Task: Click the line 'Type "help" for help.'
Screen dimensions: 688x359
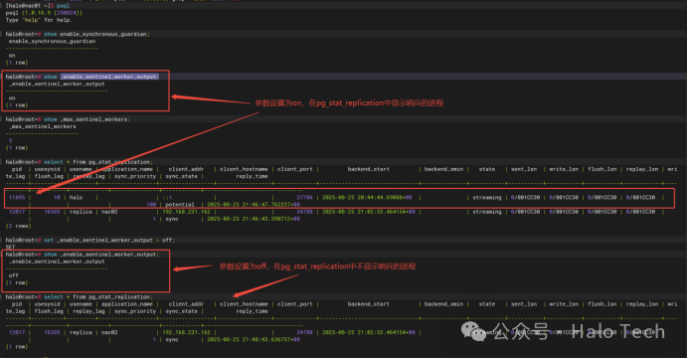Action: (39, 20)
